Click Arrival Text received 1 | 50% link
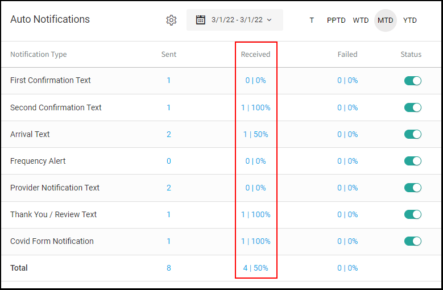443x290 pixels. pos(256,134)
